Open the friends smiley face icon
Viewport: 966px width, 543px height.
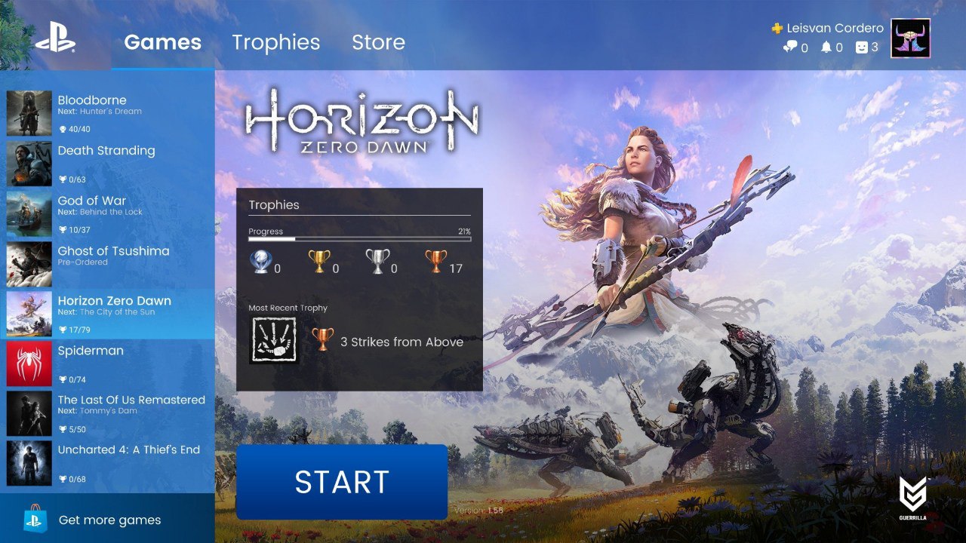(x=861, y=47)
